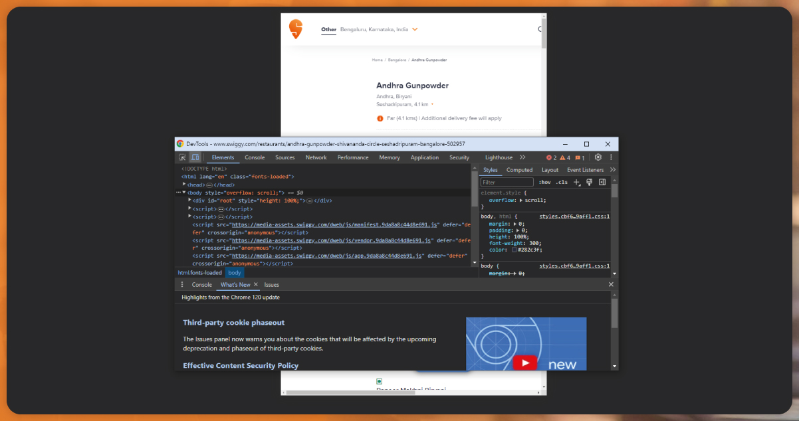Image resolution: width=799 pixels, height=421 pixels.
Task: Select the Computed sidebar tab
Action: 520,170
